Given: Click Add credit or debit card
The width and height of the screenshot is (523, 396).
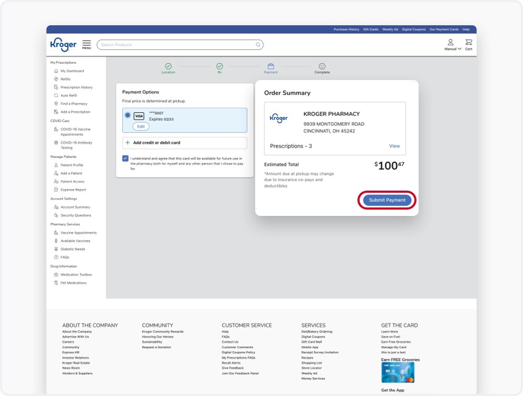Looking at the screenshot, I should pos(185,143).
